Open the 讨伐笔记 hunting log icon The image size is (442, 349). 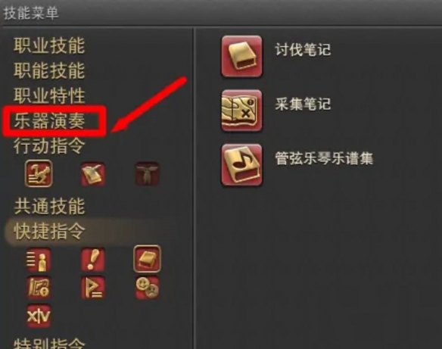tap(241, 56)
